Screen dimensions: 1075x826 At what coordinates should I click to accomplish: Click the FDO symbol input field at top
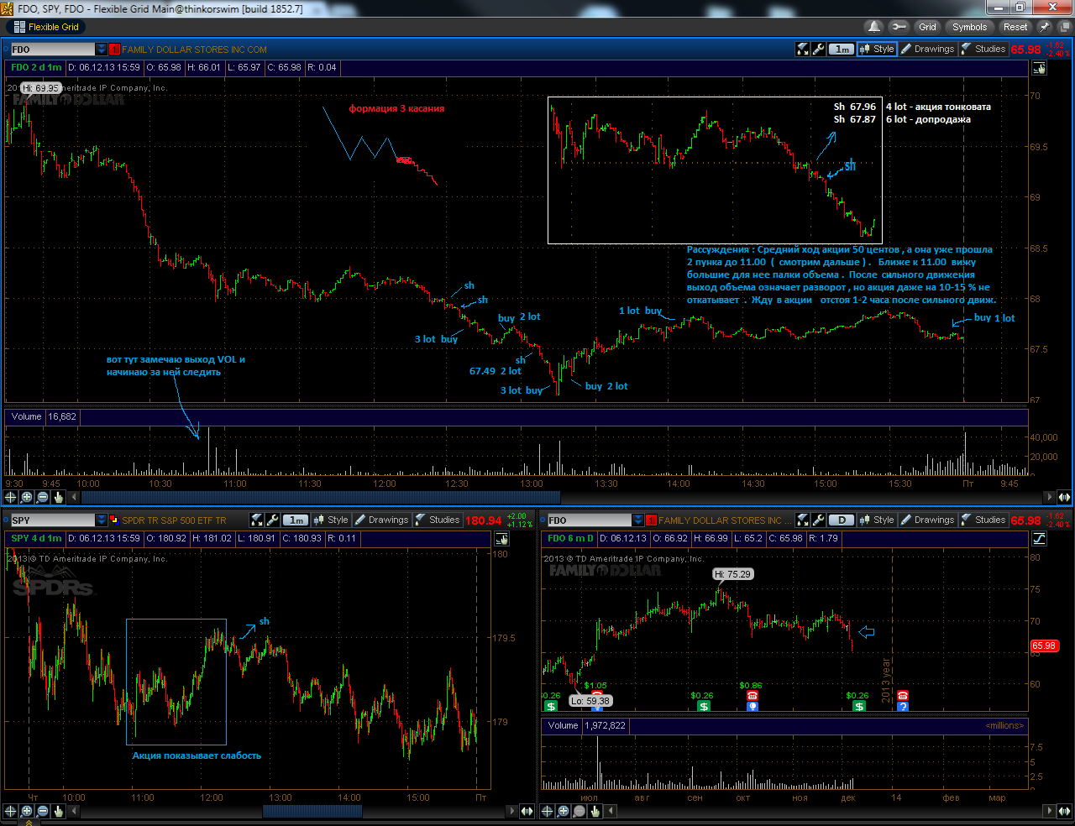[x=52, y=50]
